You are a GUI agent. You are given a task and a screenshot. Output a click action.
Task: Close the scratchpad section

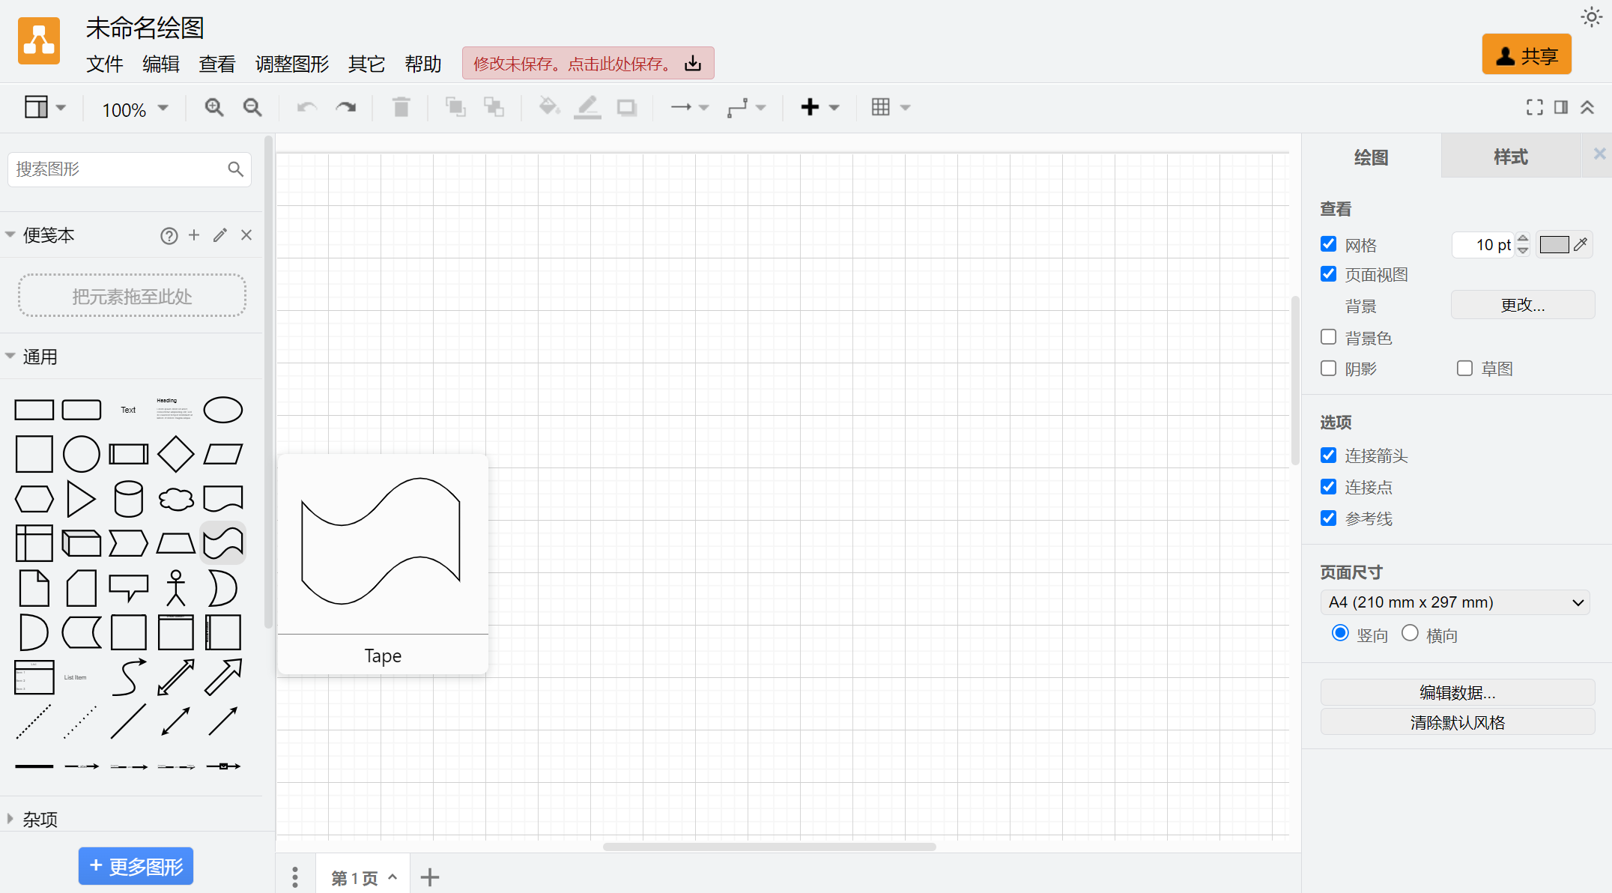[x=246, y=235]
